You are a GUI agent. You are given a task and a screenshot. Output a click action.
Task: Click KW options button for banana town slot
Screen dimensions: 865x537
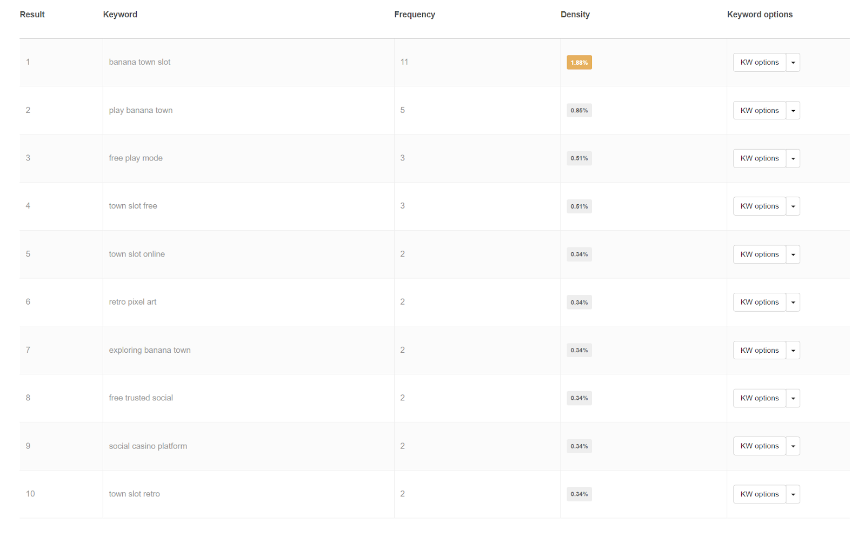tap(759, 63)
